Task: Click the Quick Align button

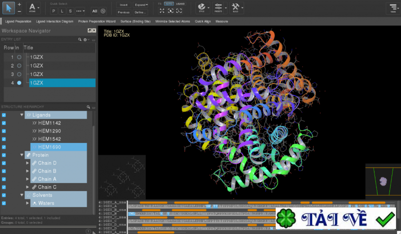Action: [x=203, y=21]
